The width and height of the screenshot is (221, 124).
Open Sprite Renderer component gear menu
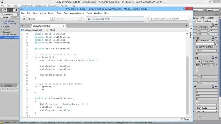pos(216,38)
